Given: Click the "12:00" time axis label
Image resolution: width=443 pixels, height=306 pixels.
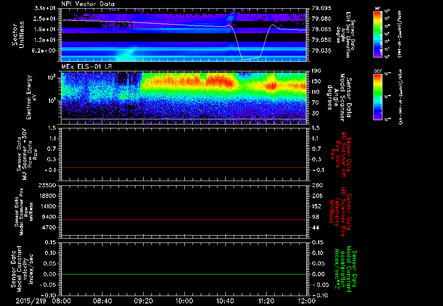Looking at the screenshot, I should click(x=306, y=301).
